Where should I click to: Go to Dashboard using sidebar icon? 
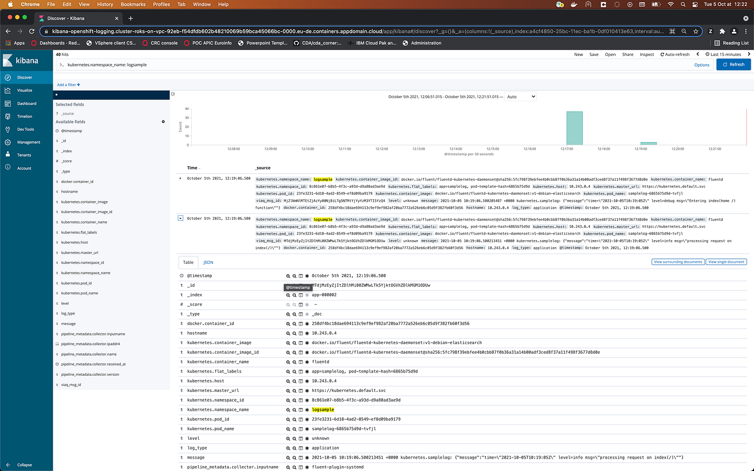click(8, 103)
